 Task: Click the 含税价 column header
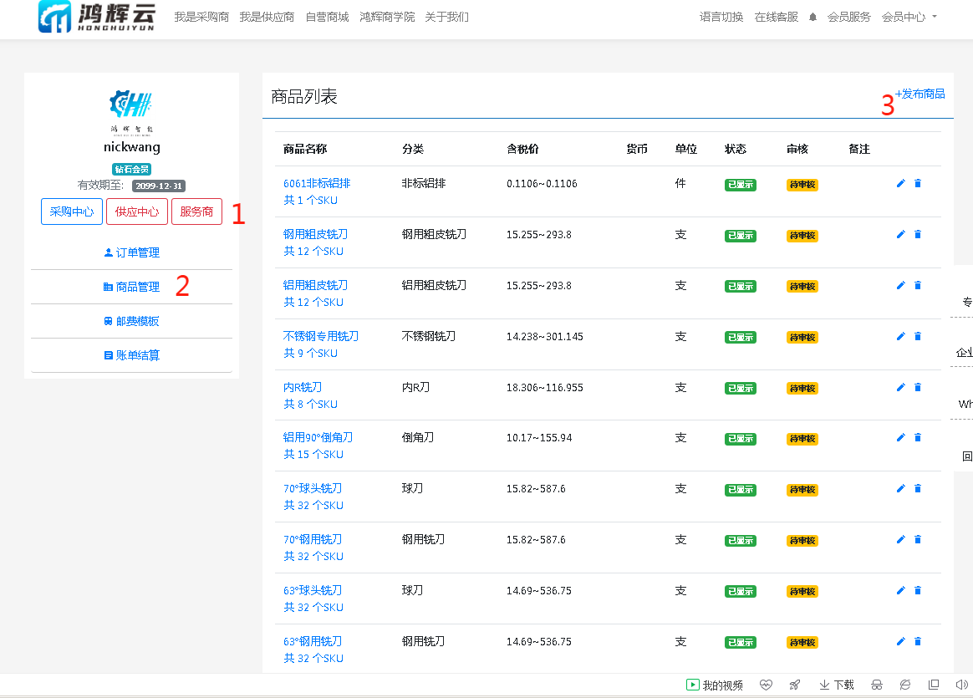[x=522, y=149]
